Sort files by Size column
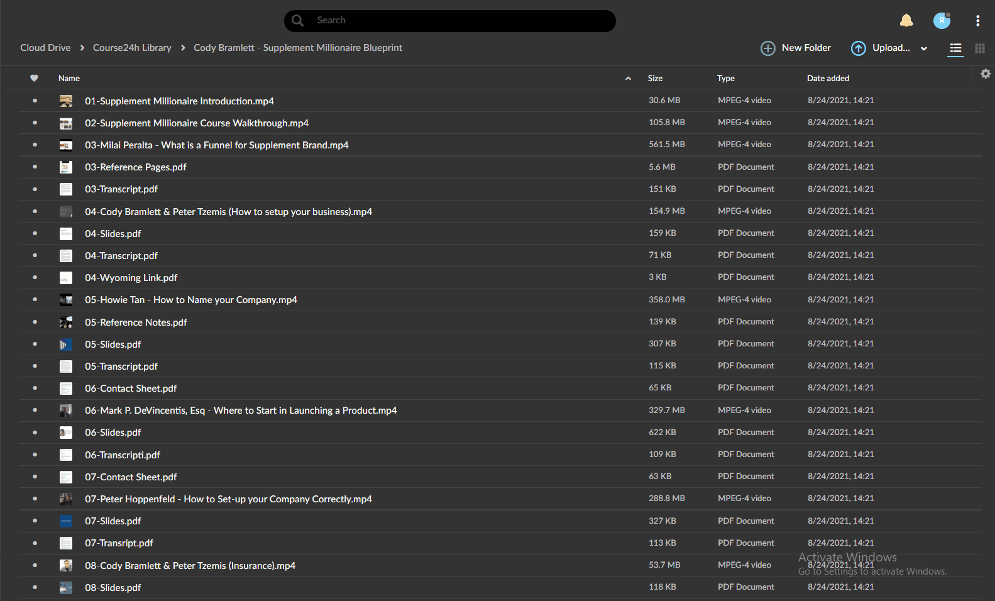 (x=655, y=79)
